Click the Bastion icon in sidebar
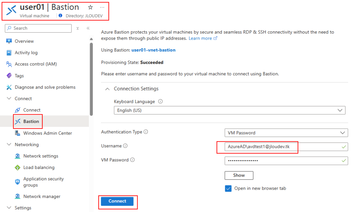Viewport: 352px width, 212px height. tap(18, 121)
